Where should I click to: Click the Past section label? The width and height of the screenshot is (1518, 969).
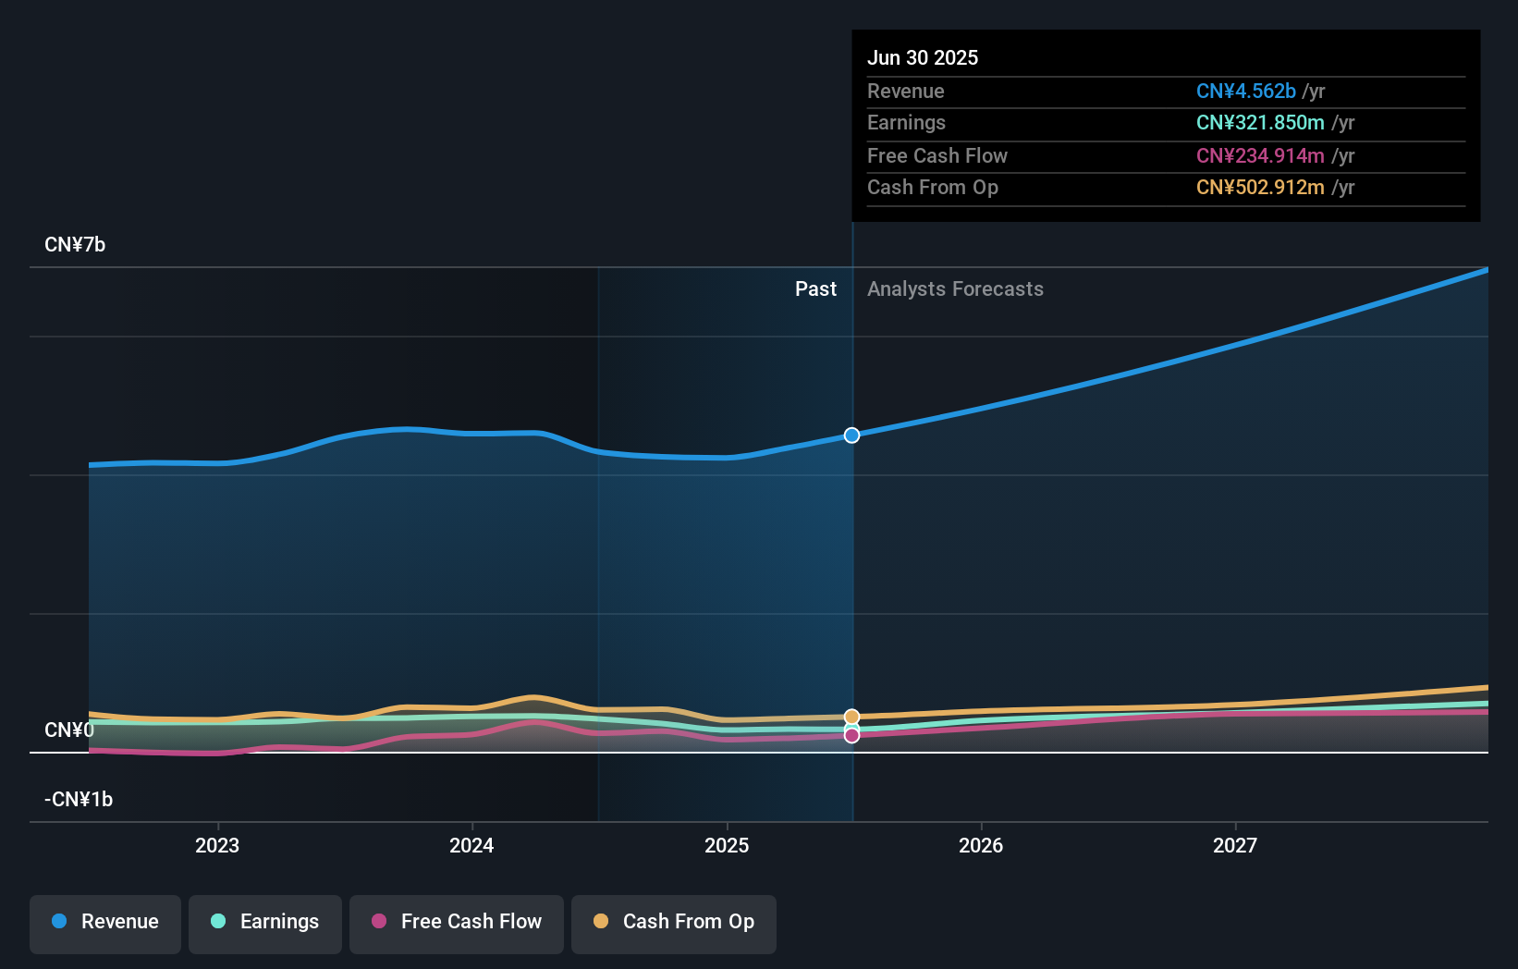coord(815,289)
